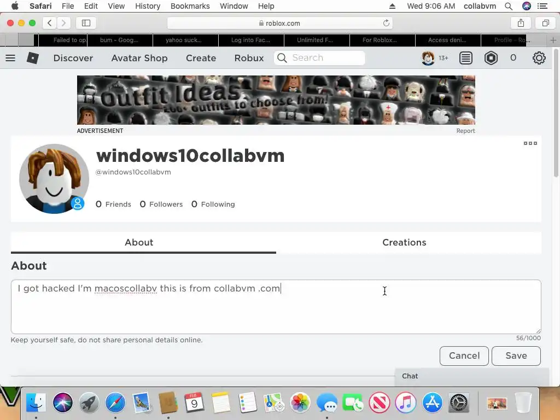Save the About description
The width and height of the screenshot is (560, 420).
click(x=516, y=355)
